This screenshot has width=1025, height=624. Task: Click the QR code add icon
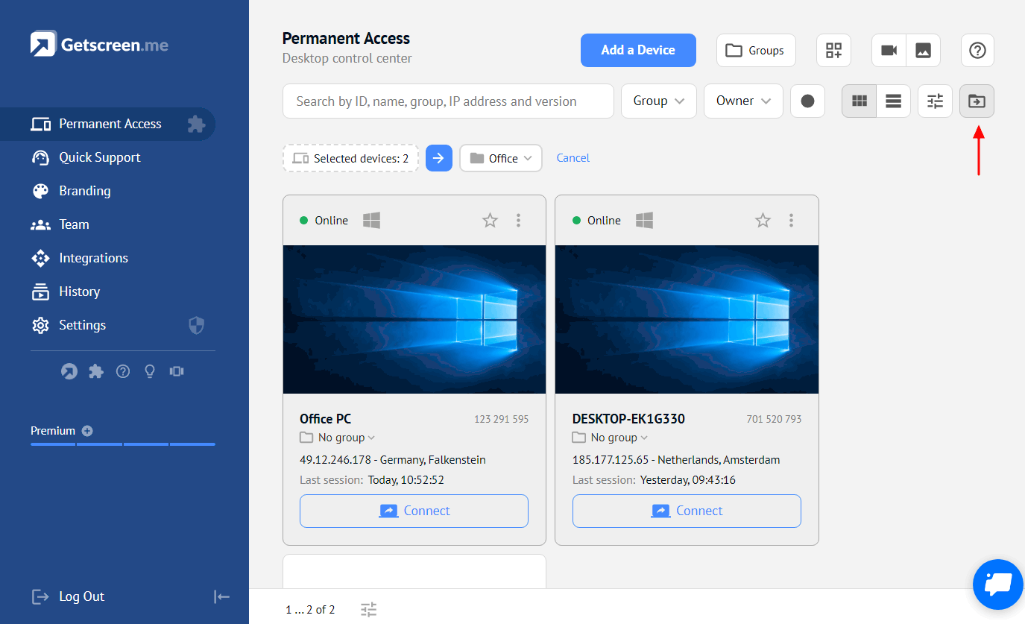click(833, 51)
